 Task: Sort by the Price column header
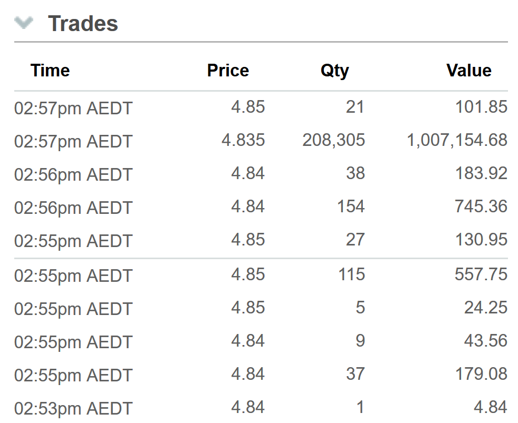[x=228, y=70]
